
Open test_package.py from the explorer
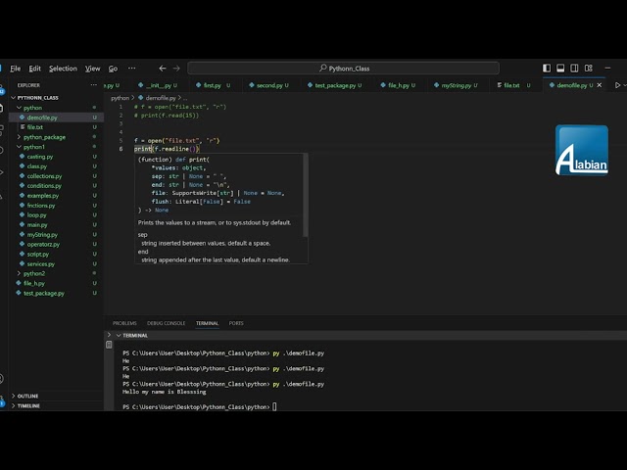coord(43,294)
